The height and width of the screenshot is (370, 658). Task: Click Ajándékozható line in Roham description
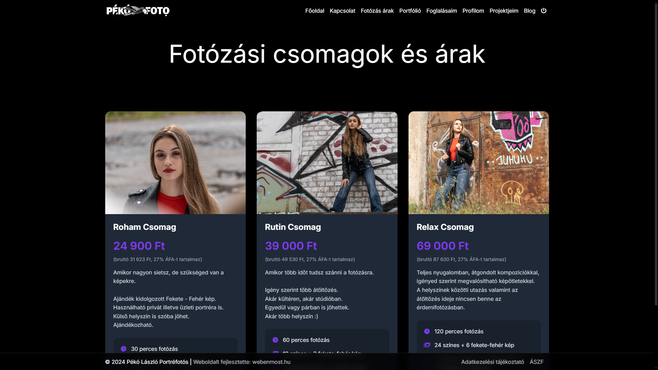tap(133, 325)
